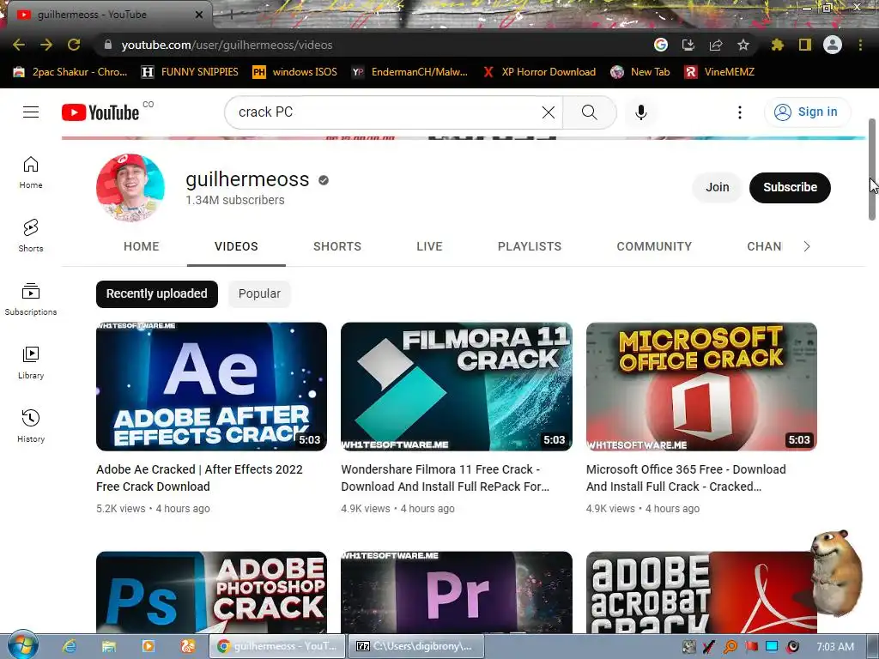Viewport: 879px width, 659px height.
Task: Click the install app icon in address bar
Action: 688,45
